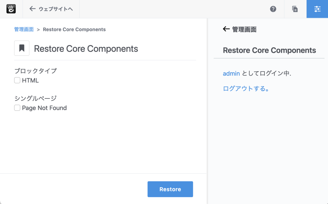This screenshot has height=204, width=328.
Task: Open the admin user link
Action: [231, 74]
